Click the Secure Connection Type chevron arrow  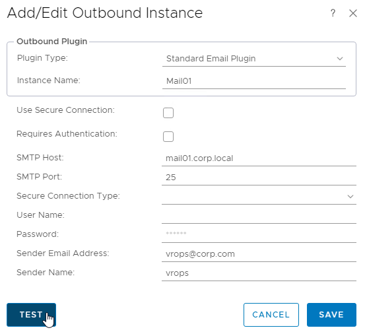pos(350,197)
